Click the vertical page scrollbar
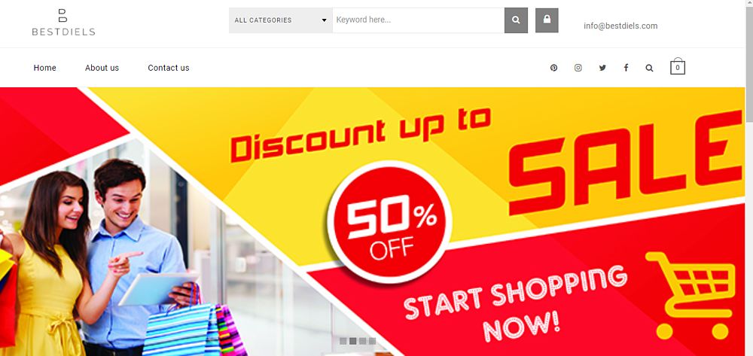The height and width of the screenshot is (356, 753). click(749, 178)
